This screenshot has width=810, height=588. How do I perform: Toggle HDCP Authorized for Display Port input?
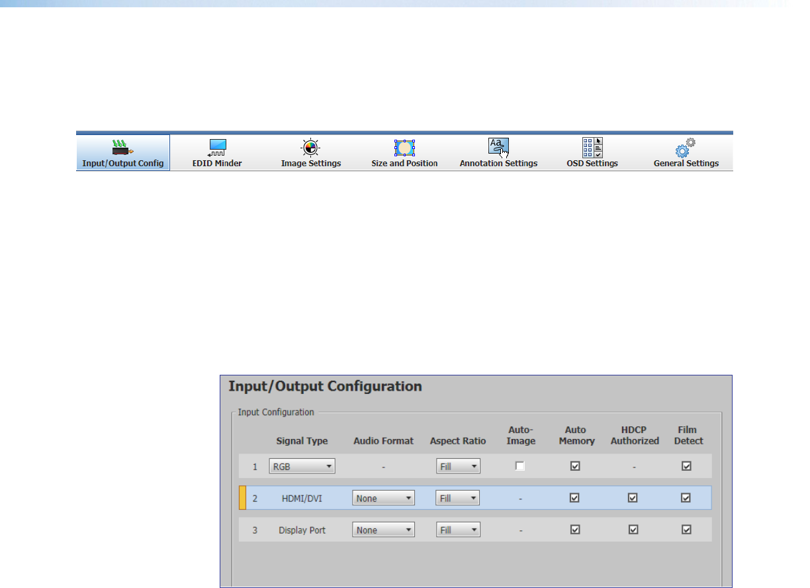[633, 530]
